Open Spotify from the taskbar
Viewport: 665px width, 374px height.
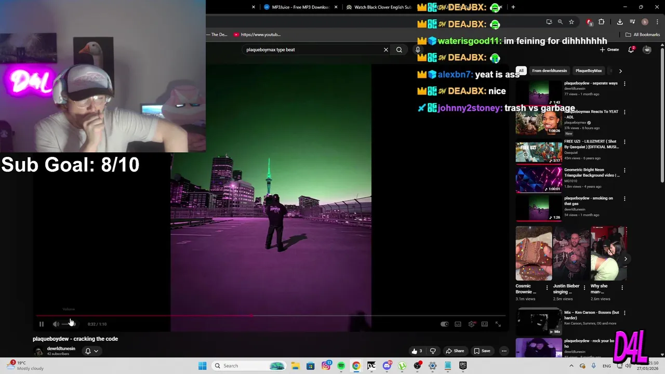coord(341,366)
